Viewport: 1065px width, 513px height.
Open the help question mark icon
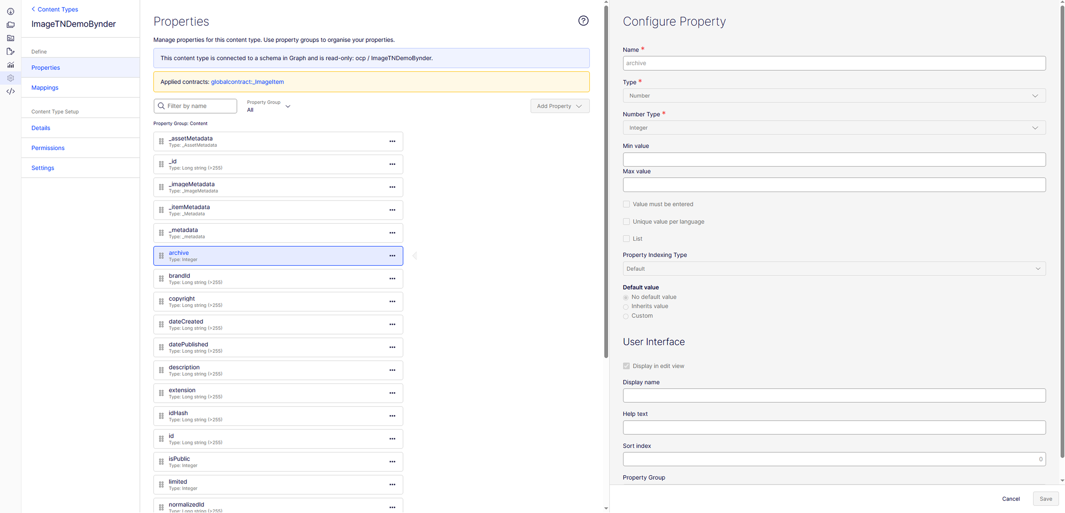click(583, 21)
